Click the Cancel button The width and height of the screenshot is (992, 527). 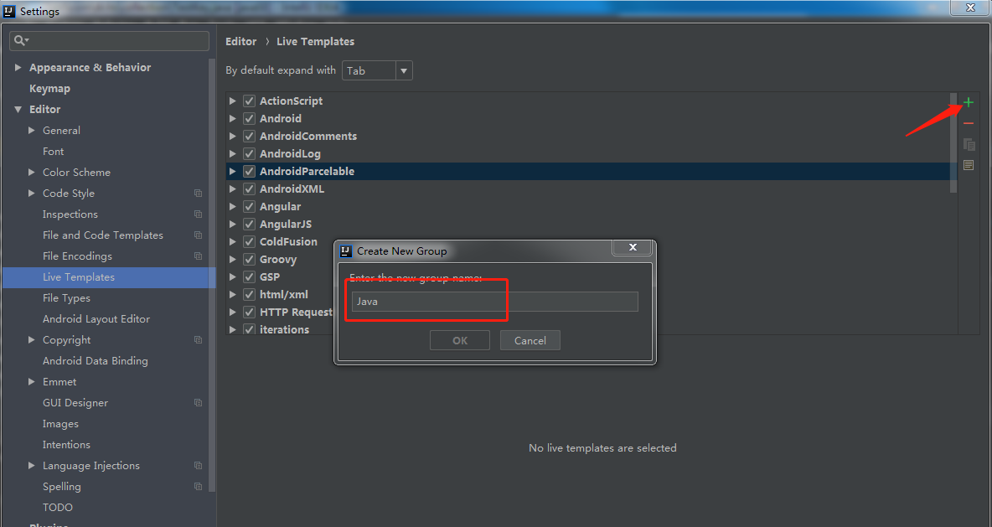tap(530, 340)
